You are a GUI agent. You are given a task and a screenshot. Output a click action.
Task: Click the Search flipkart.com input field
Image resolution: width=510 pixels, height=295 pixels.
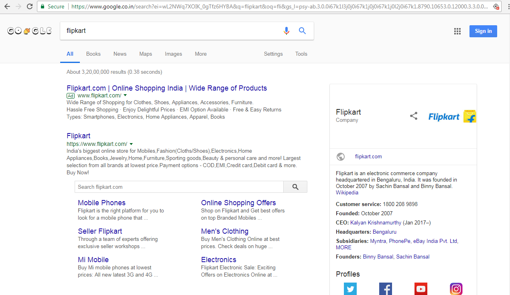179,187
